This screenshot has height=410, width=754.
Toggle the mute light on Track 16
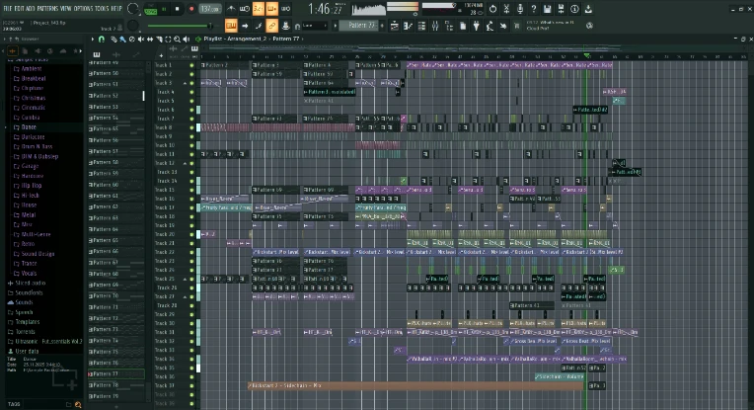pyautogui.click(x=192, y=199)
